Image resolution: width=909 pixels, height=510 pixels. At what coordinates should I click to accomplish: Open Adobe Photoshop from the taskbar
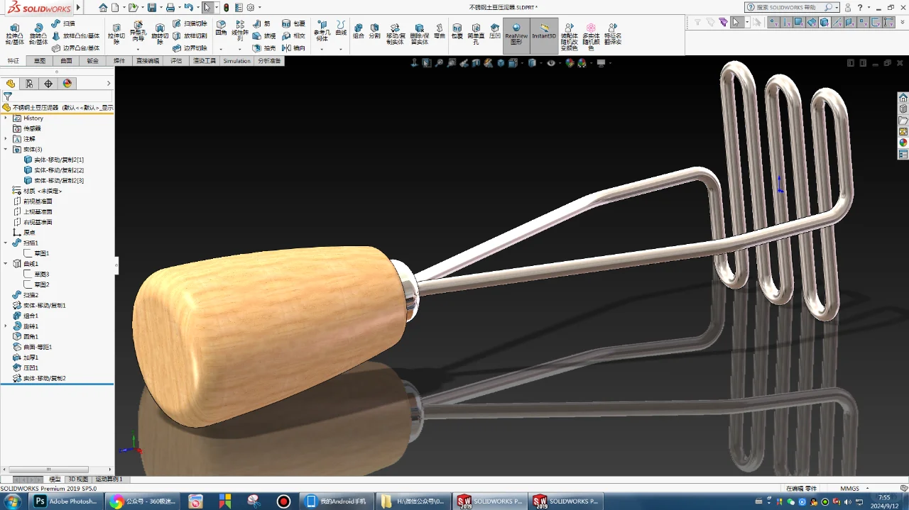(x=65, y=501)
